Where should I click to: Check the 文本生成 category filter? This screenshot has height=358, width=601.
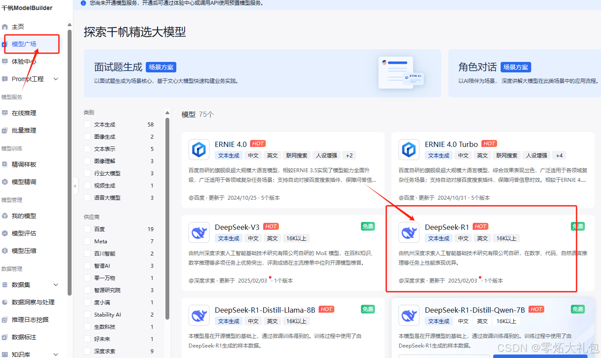pos(87,124)
